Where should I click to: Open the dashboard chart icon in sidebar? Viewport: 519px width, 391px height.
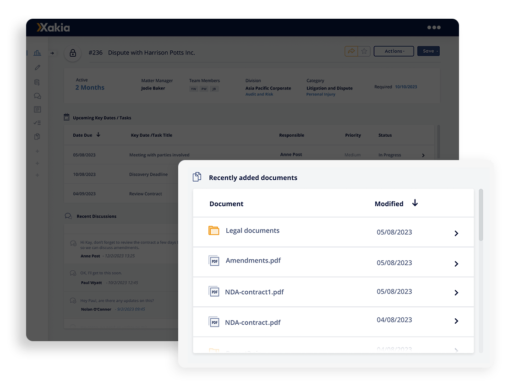point(38,53)
